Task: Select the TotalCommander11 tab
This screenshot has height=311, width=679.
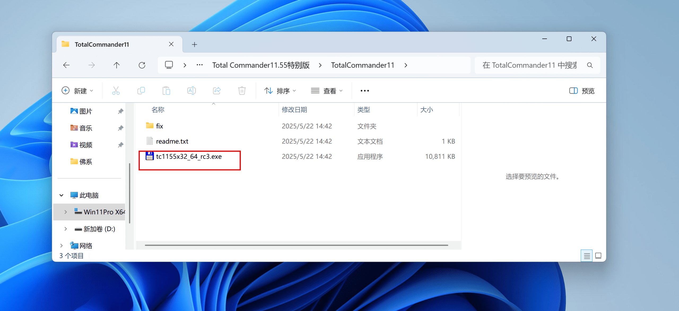Action: coord(102,44)
